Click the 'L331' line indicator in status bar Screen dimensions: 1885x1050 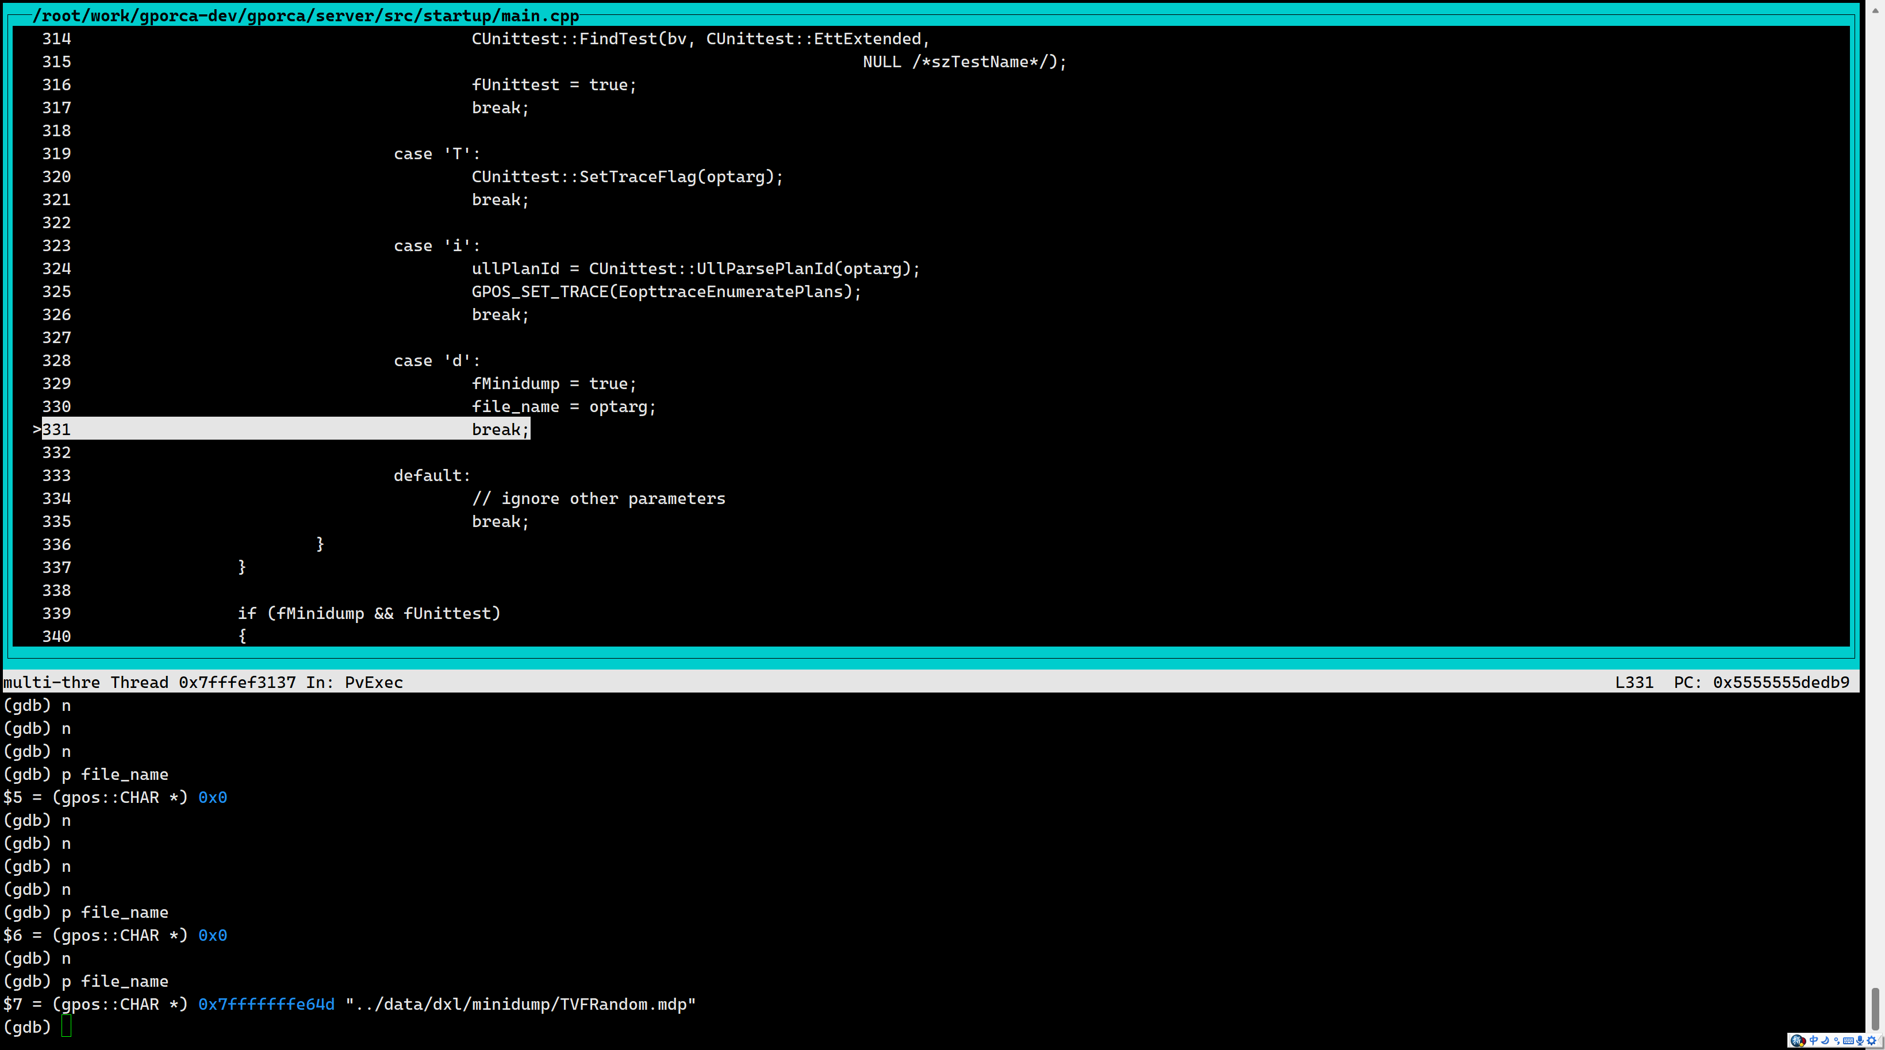tap(1634, 683)
